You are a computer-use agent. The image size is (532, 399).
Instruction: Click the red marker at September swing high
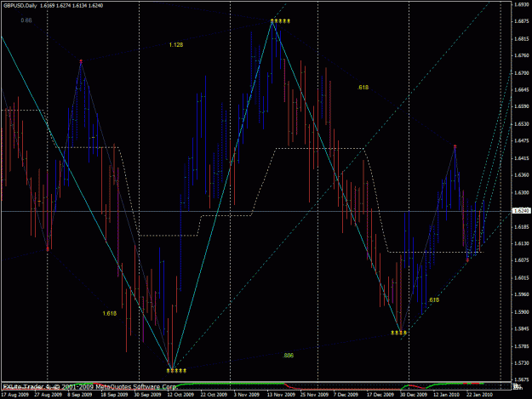pos(81,61)
